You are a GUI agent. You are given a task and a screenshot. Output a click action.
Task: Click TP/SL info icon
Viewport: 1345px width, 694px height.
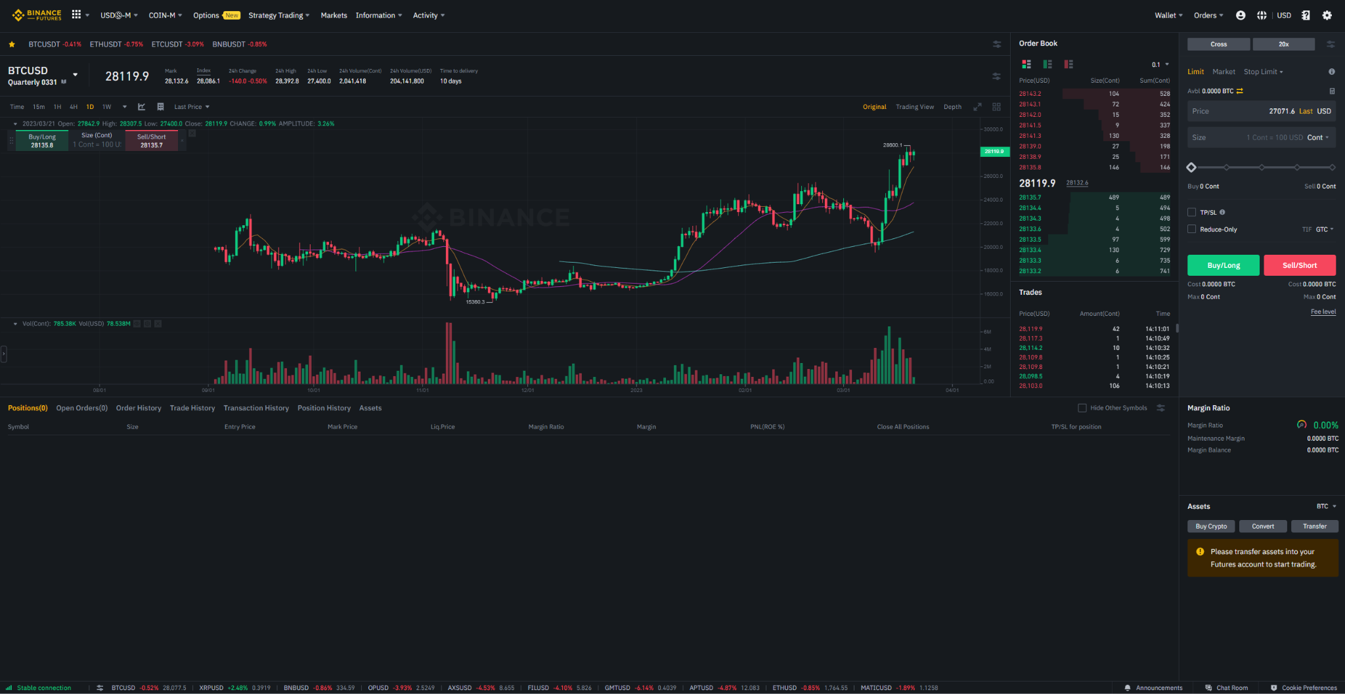[x=1222, y=212]
